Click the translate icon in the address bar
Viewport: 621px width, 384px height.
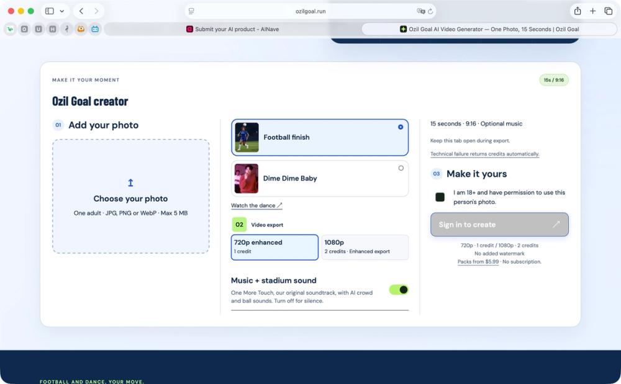(420, 11)
